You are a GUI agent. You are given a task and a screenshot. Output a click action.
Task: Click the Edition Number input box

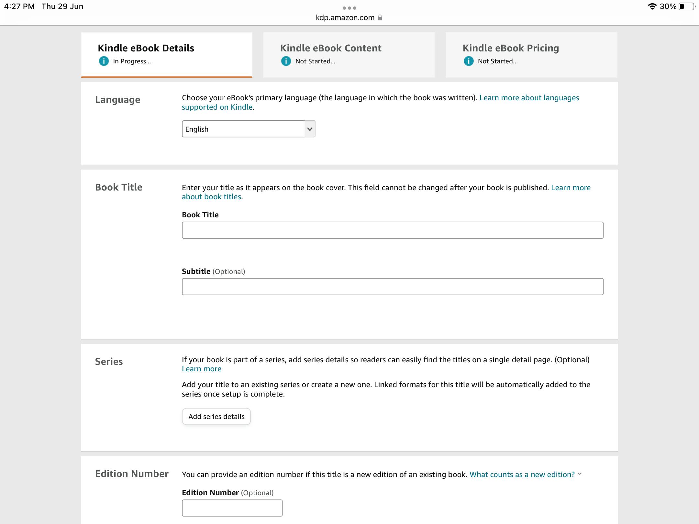[232, 508]
